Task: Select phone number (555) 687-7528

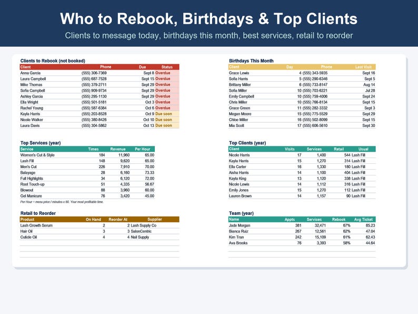Action: tap(94, 78)
